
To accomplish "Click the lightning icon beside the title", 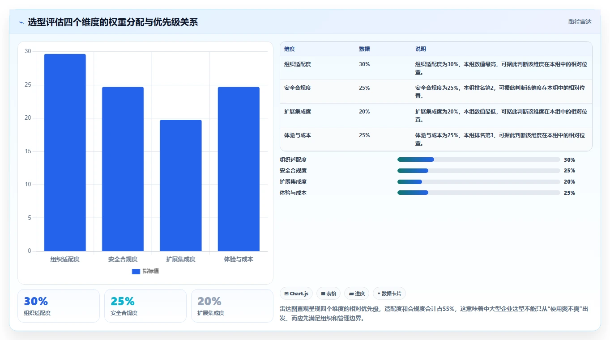I will [x=21, y=22].
